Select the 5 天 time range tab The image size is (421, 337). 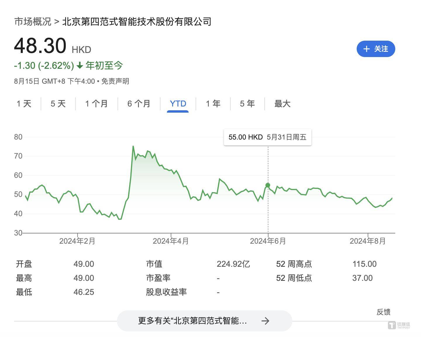(58, 104)
